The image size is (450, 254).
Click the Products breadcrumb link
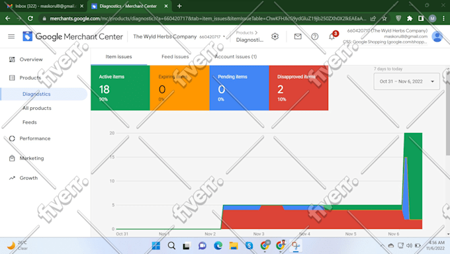pos(244,32)
